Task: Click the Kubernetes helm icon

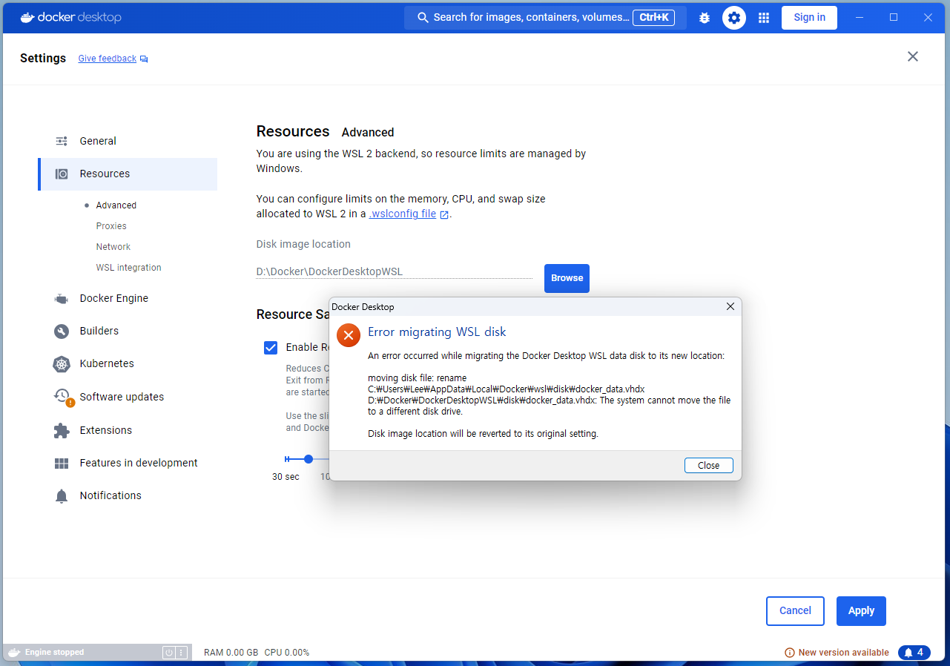Action: point(62,364)
